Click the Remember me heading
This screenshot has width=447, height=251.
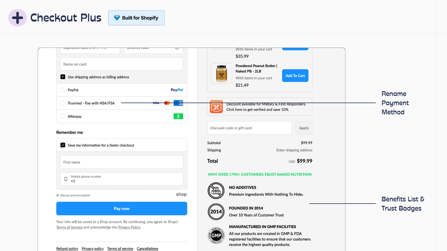point(70,132)
